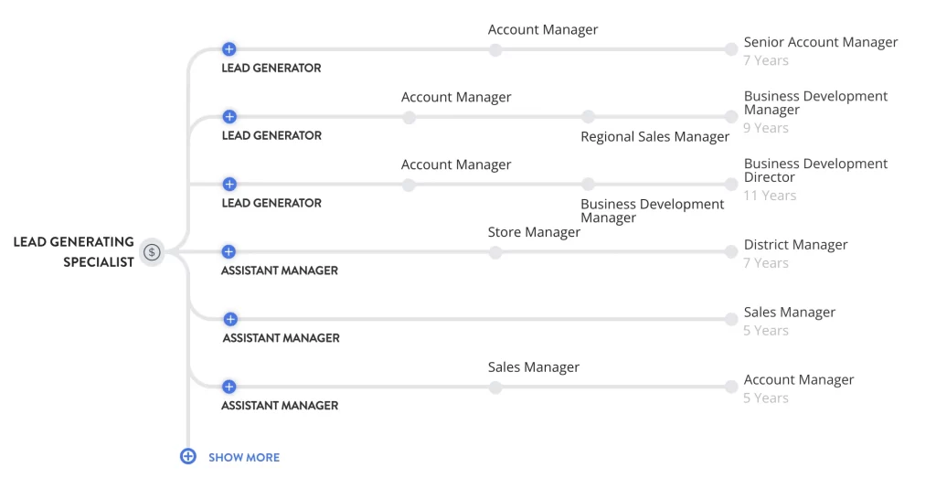The image size is (936, 488).
Task: Click the Account Manager 5 Years end node
Action: coord(730,387)
